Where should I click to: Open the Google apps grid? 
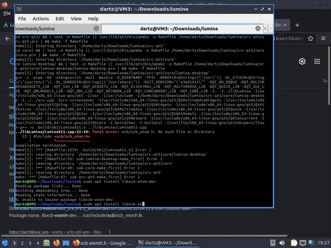click(317, 61)
